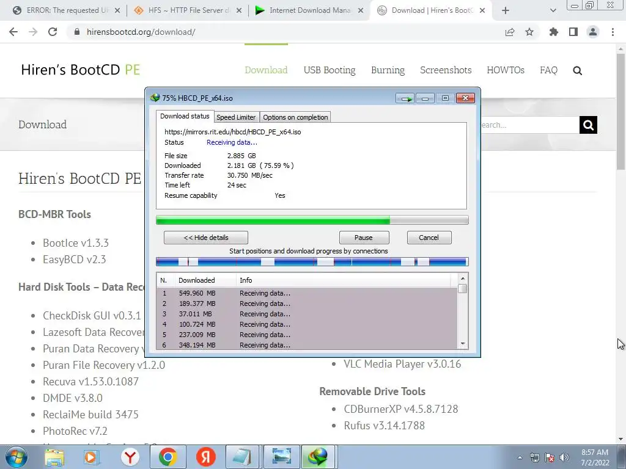Switch to Internet Download Manager taskbar icon

[x=318, y=457]
